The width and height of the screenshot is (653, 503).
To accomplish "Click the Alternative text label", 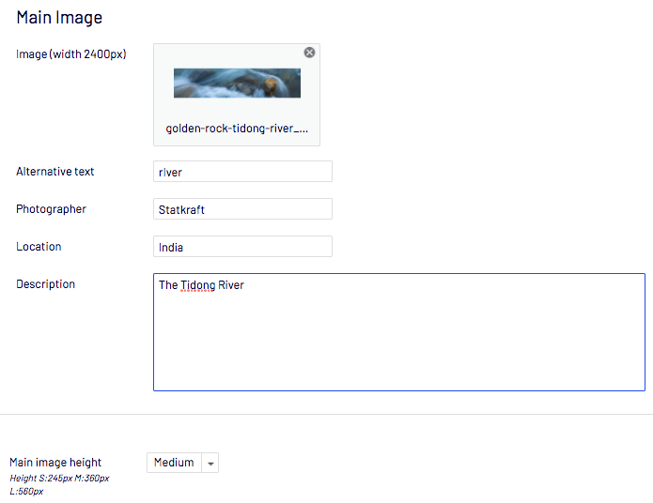I will (x=55, y=172).
